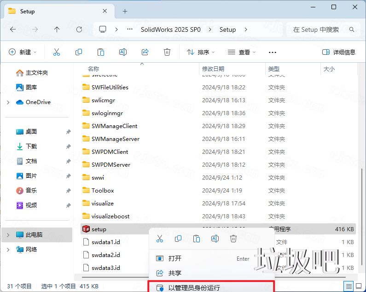Click the vertical scrollbar of the file list
The image size is (366, 292).
click(362, 217)
